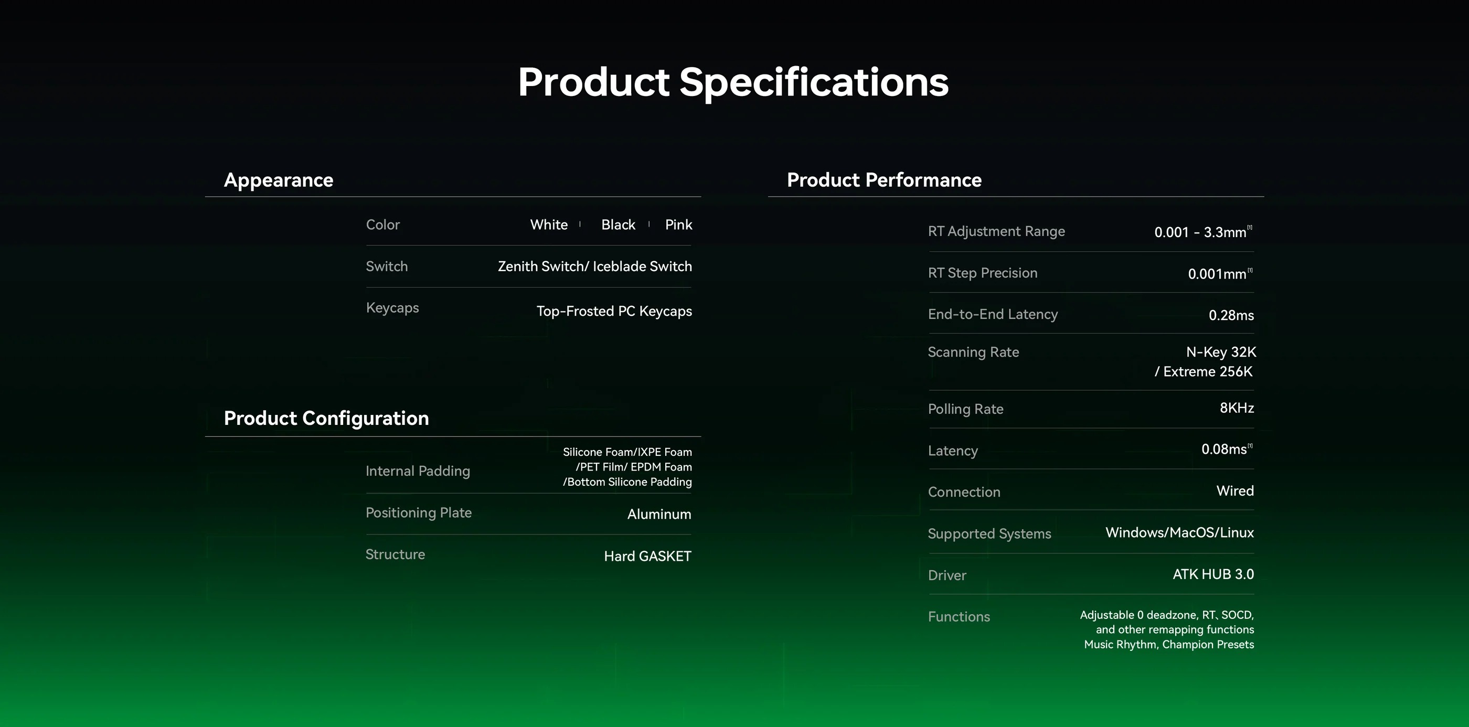Viewport: 1469px width, 727px height.
Task: Click Top-Frosted PC Keycaps value
Action: point(614,312)
